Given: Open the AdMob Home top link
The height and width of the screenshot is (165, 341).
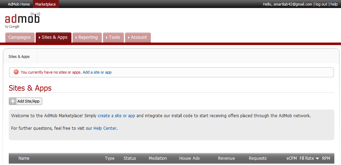Looking at the screenshot, I should (x=19, y=4).
